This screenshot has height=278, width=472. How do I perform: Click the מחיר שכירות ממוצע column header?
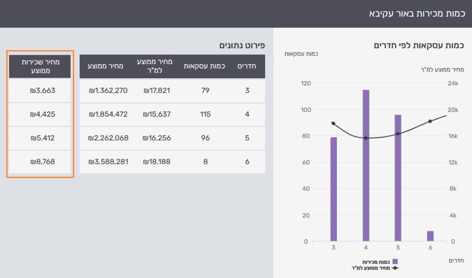pos(40,66)
